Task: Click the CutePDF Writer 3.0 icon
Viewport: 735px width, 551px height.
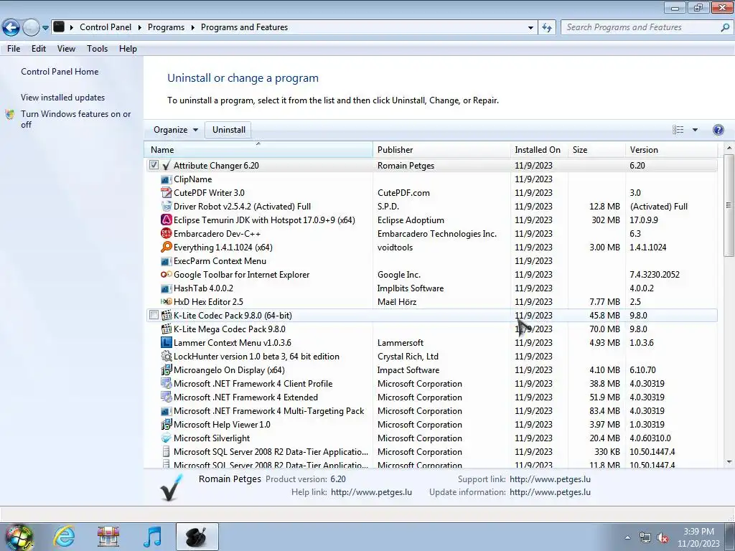Action: 166,192
